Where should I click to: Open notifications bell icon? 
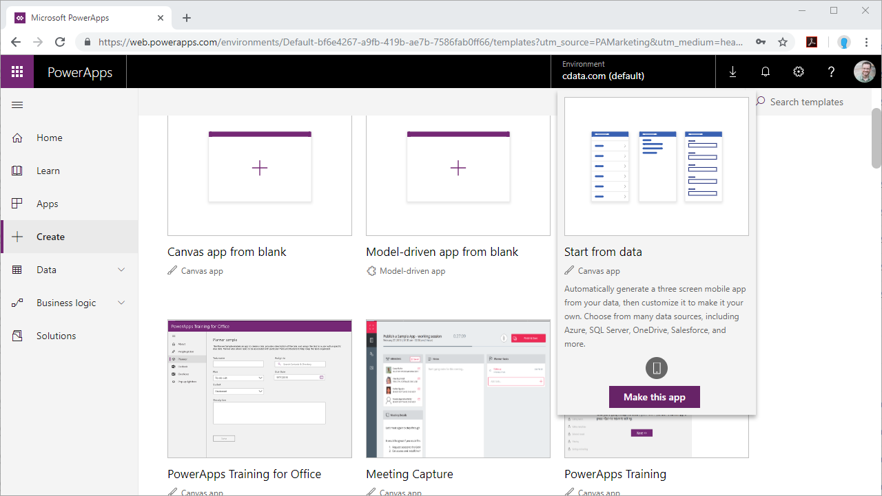[766, 72]
